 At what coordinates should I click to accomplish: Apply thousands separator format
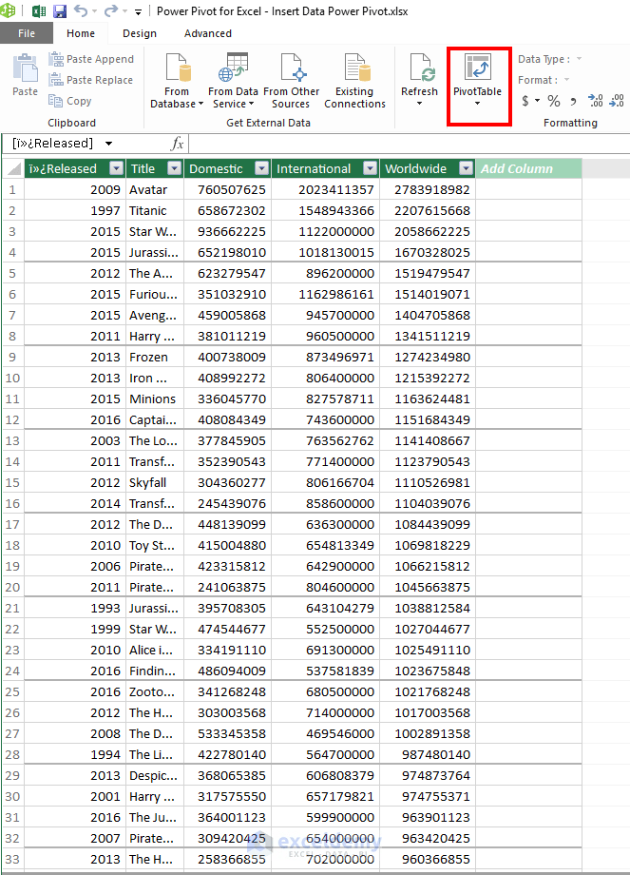pos(573,102)
